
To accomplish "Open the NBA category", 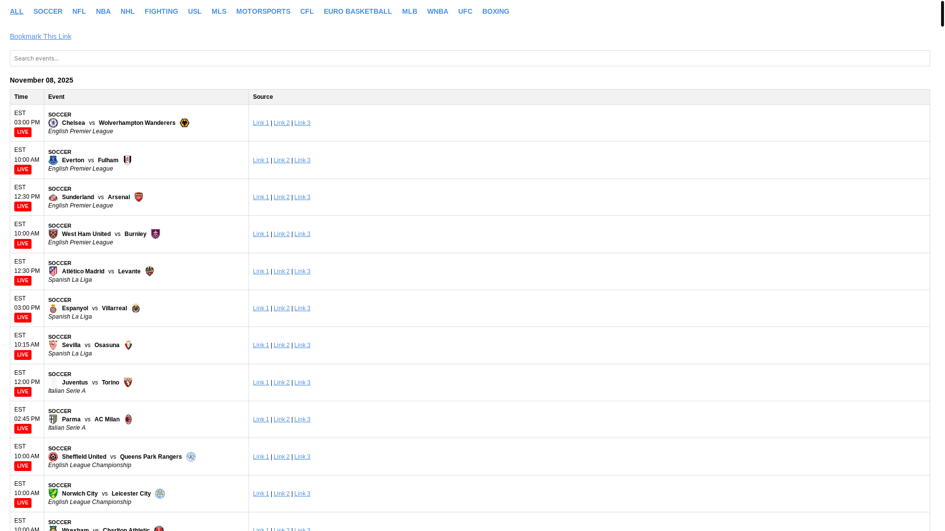I will point(103,11).
